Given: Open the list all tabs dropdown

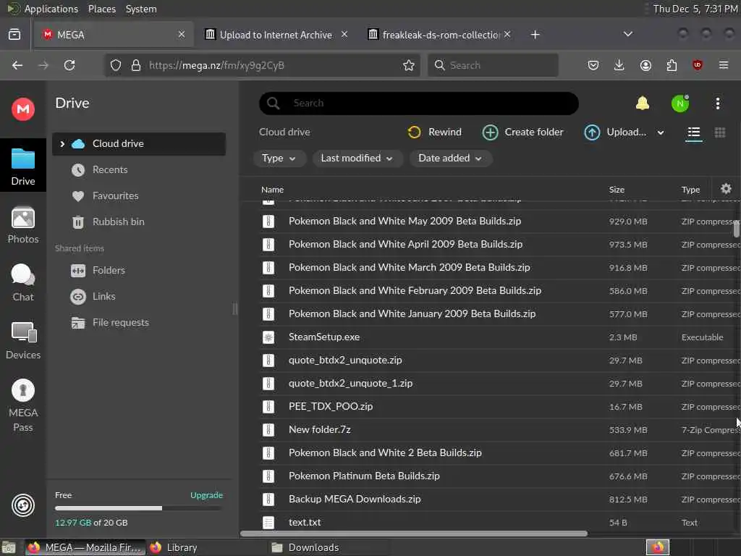Looking at the screenshot, I should tap(627, 34).
